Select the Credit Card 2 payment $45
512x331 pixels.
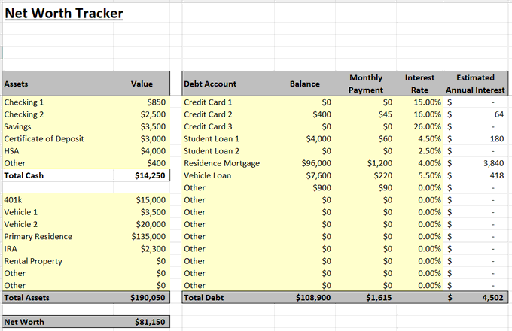pos(386,114)
